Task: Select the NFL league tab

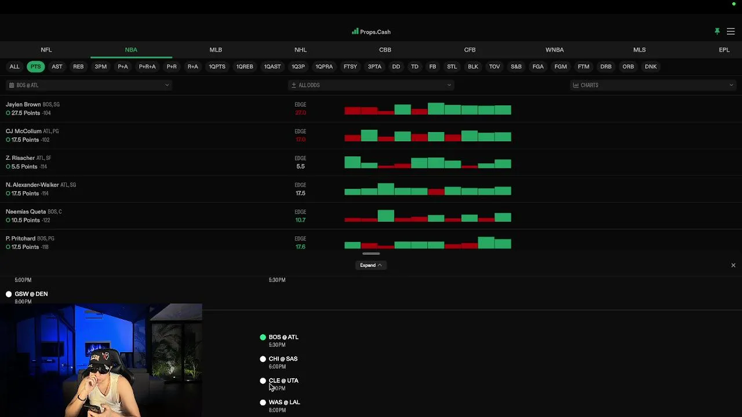Action: point(46,50)
